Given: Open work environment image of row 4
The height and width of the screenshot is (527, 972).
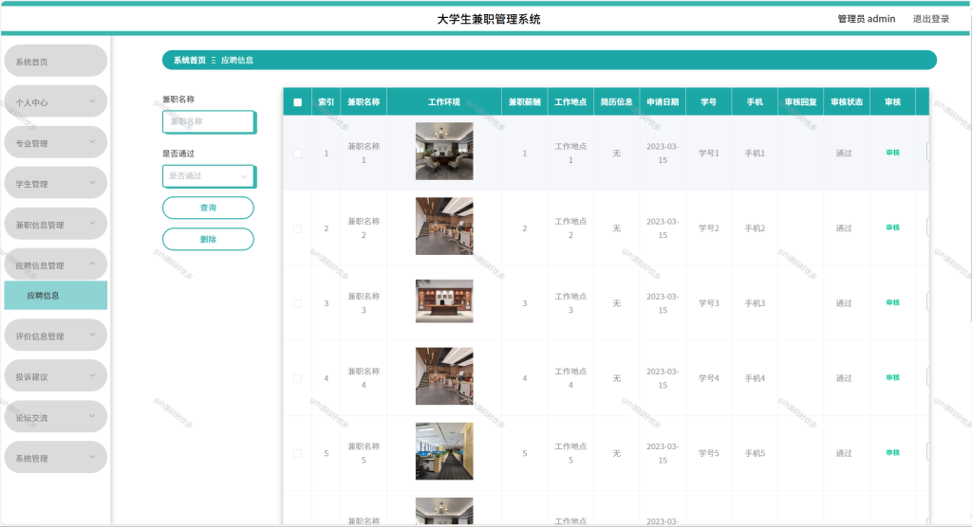Looking at the screenshot, I should tap(444, 376).
